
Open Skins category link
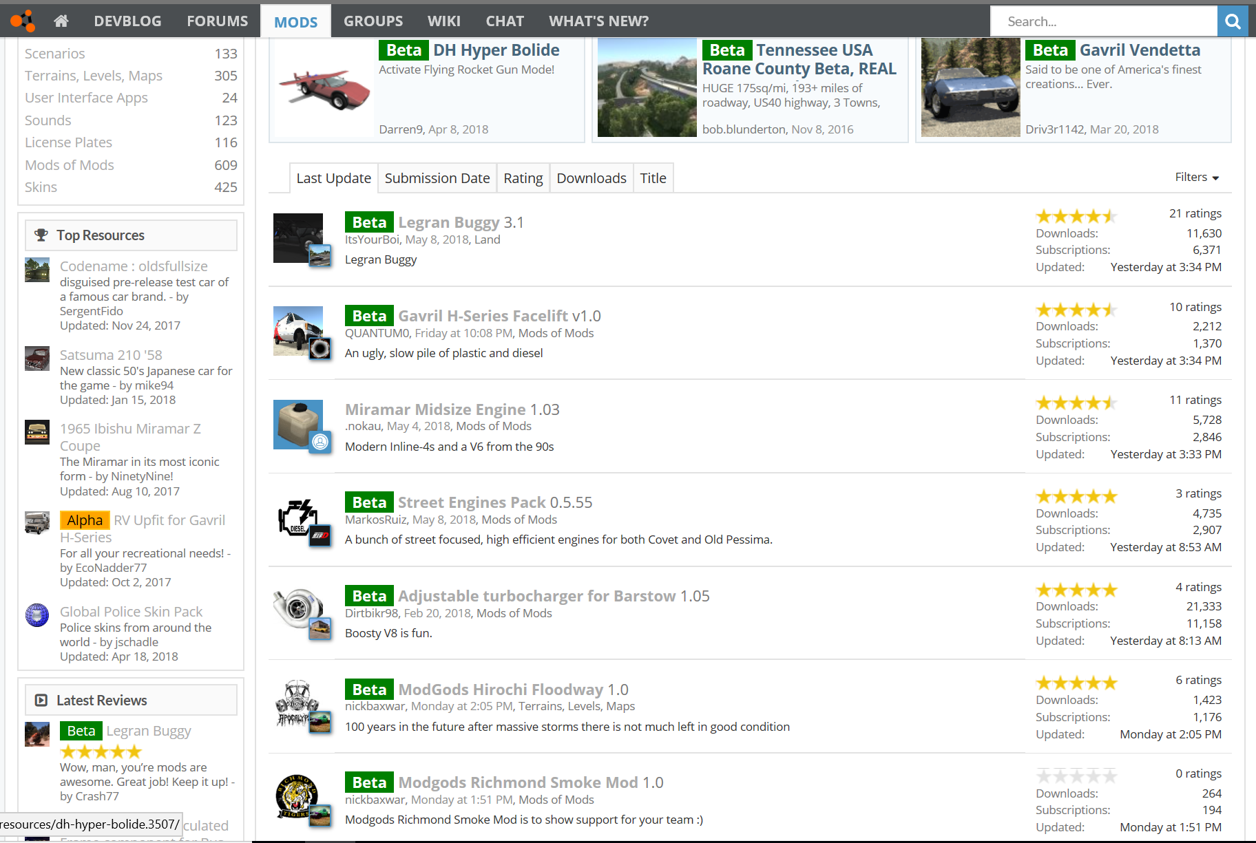[41, 187]
